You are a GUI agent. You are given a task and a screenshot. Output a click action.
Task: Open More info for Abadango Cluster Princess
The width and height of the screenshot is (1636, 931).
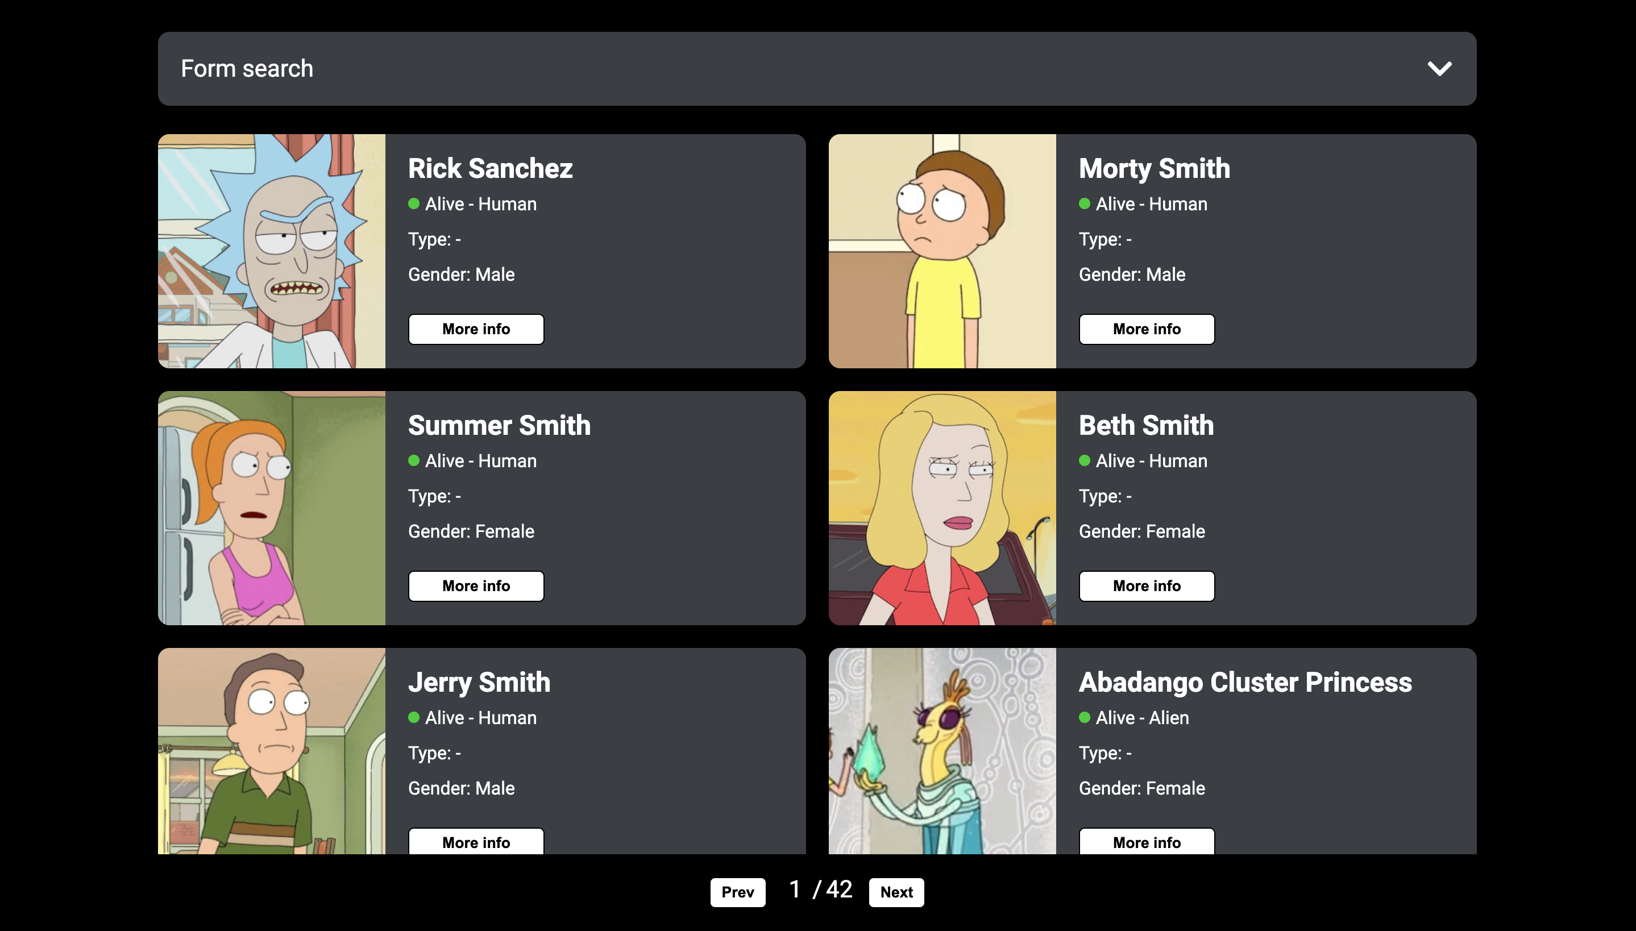(1147, 841)
